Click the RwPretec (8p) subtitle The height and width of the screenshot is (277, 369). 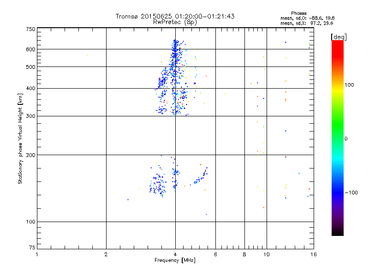(175, 22)
